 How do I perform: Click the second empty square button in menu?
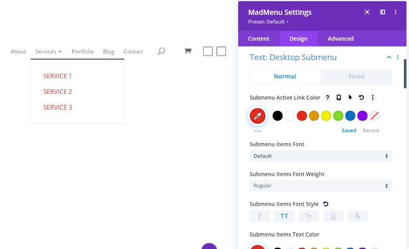(x=221, y=52)
